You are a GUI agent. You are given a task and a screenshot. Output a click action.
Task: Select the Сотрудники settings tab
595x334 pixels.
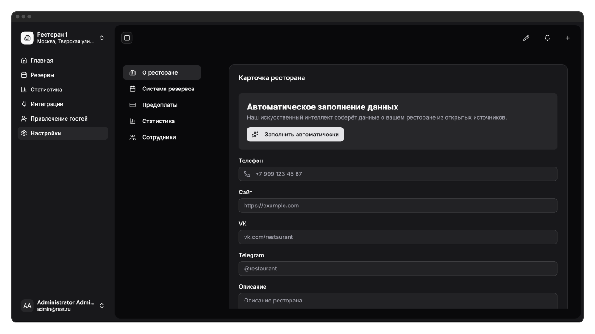coord(159,137)
